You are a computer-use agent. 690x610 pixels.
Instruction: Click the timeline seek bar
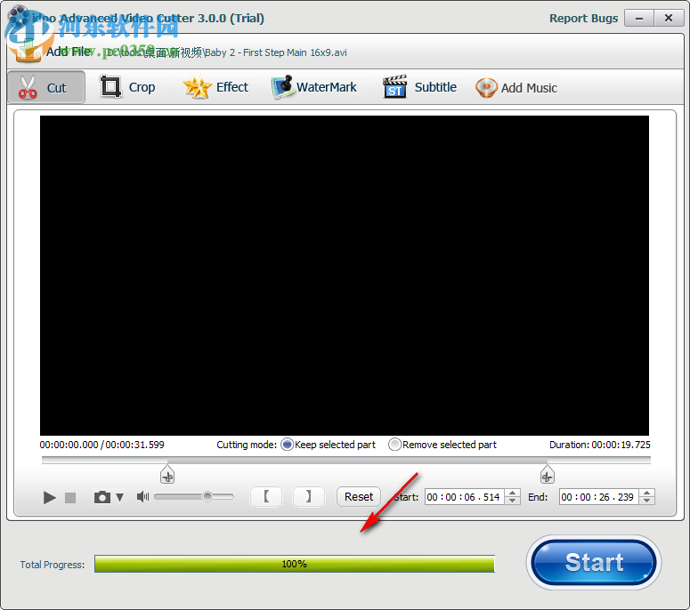point(345,460)
